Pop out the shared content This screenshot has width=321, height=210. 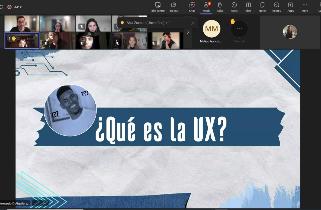pyautogui.click(x=173, y=7)
